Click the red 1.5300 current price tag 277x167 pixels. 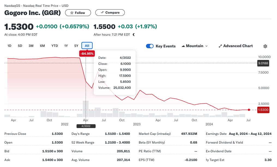pos(263,110)
